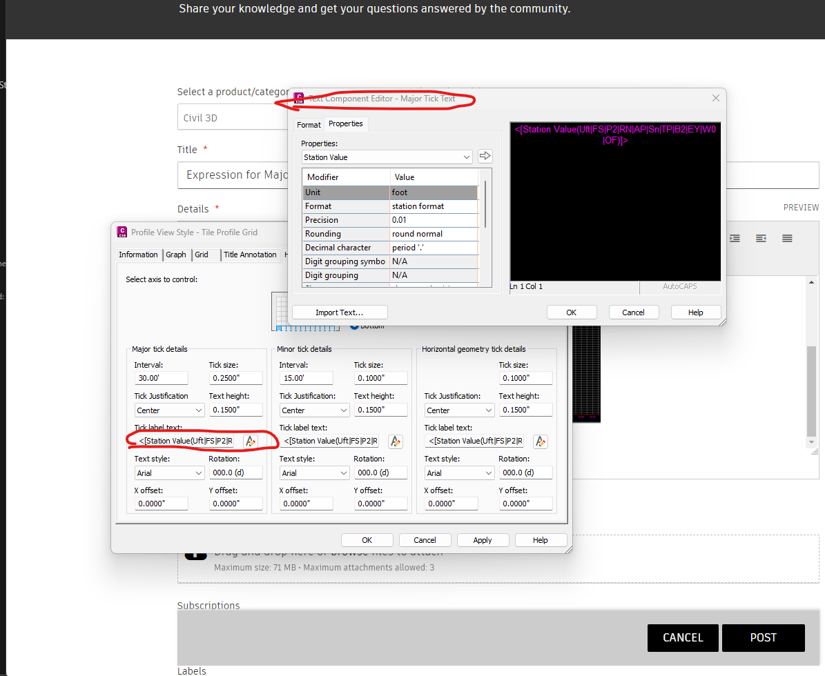Viewport: 825px width, 676px height.
Task: Open the Major tick label text component editor
Action: tap(251, 441)
